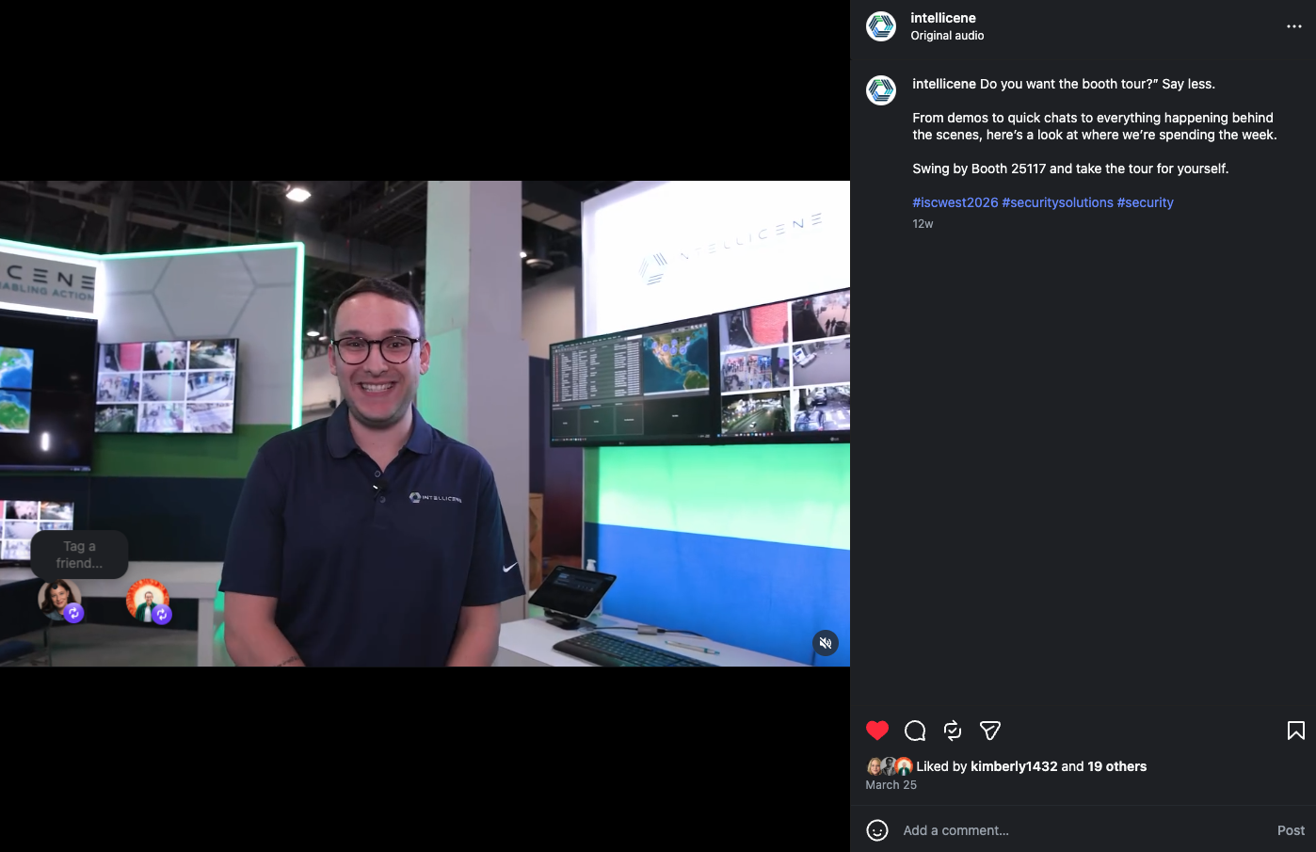Click the left reposter avatar on the video
The image size is (1316, 852).
[60, 602]
